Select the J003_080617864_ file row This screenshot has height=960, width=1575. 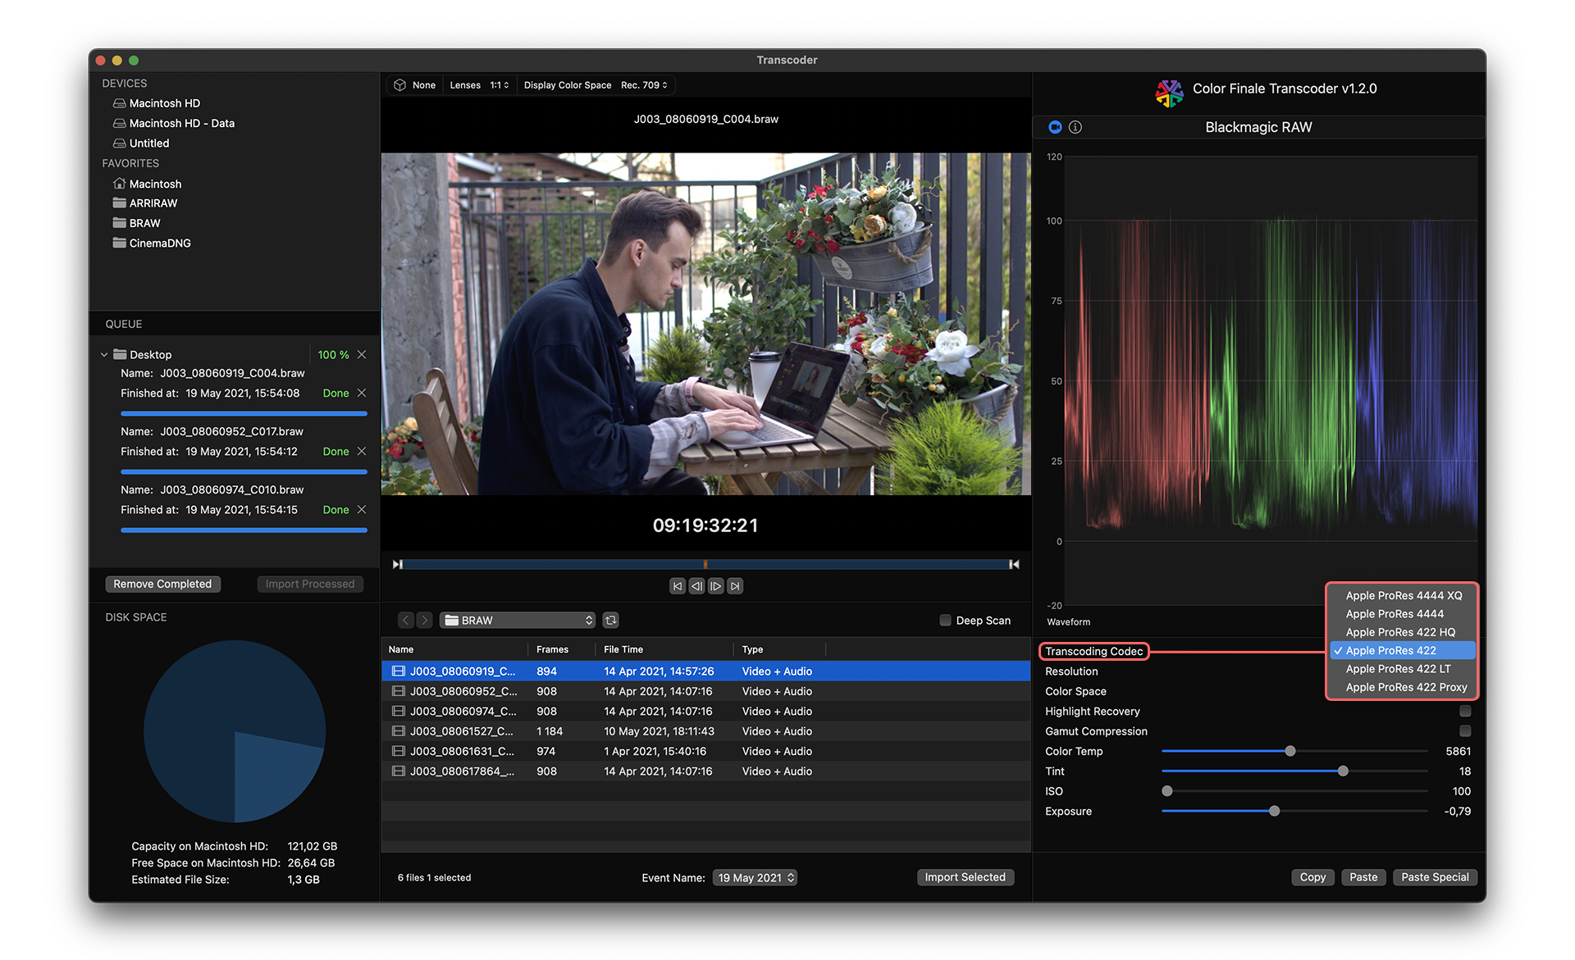(x=705, y=771)
